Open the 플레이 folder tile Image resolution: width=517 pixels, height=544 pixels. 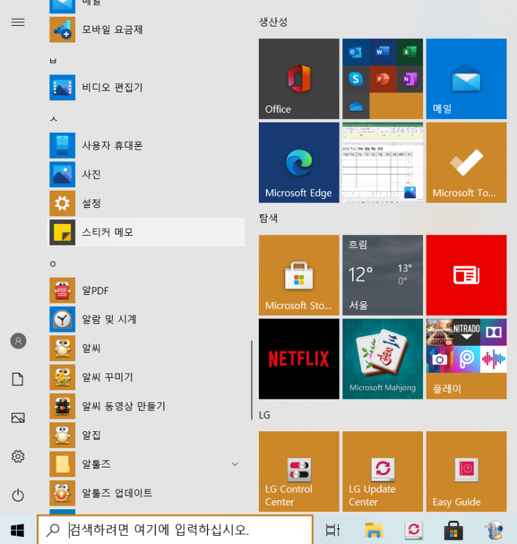point(466,359)
